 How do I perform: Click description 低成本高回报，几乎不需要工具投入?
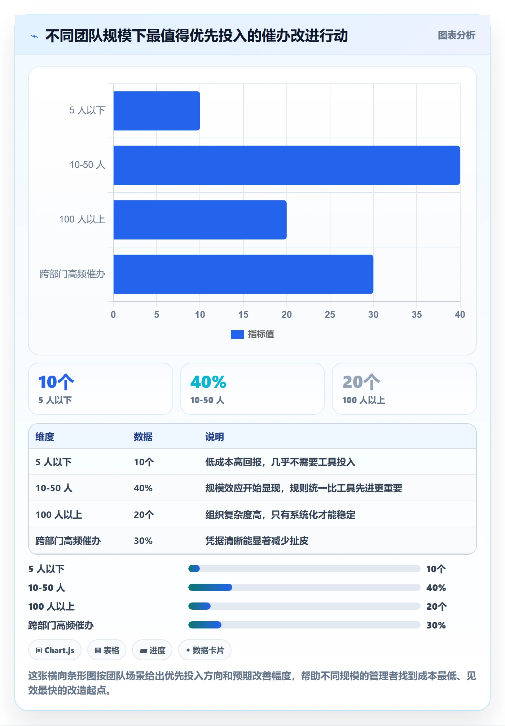[280, 462]
